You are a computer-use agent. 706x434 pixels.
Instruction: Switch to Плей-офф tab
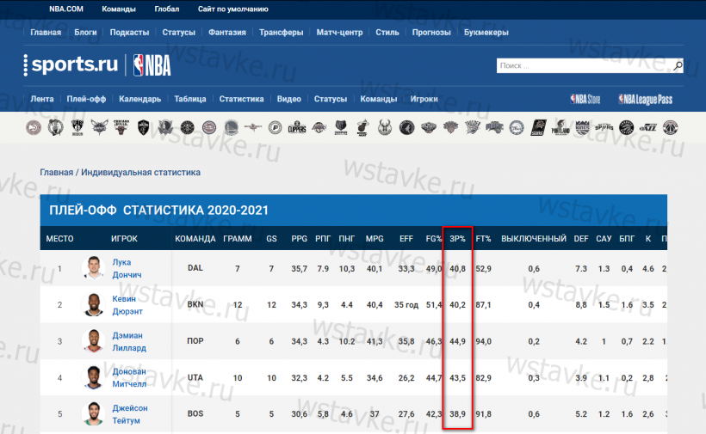pos(86,99)
